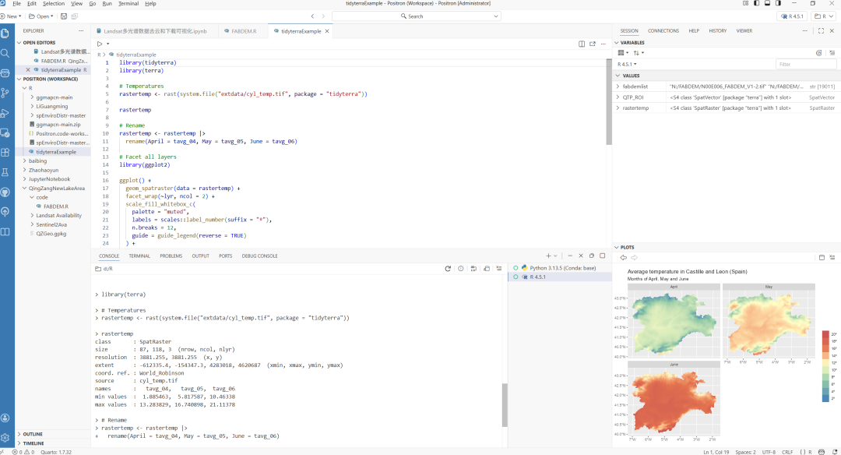
Task: Refresh variables in the Variables pane
Action: [819, 53]
